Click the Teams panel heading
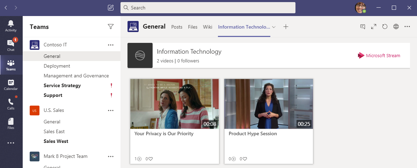This screenshot has width=417, height=168. point(39,27)
